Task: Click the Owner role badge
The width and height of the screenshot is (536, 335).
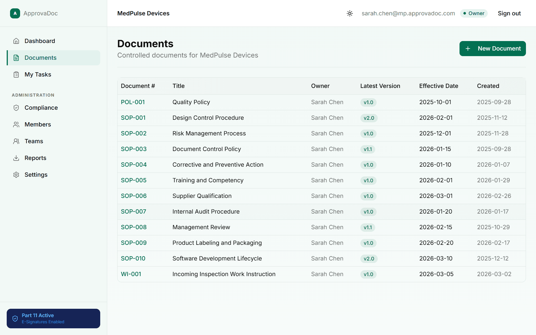Action: 474,13
